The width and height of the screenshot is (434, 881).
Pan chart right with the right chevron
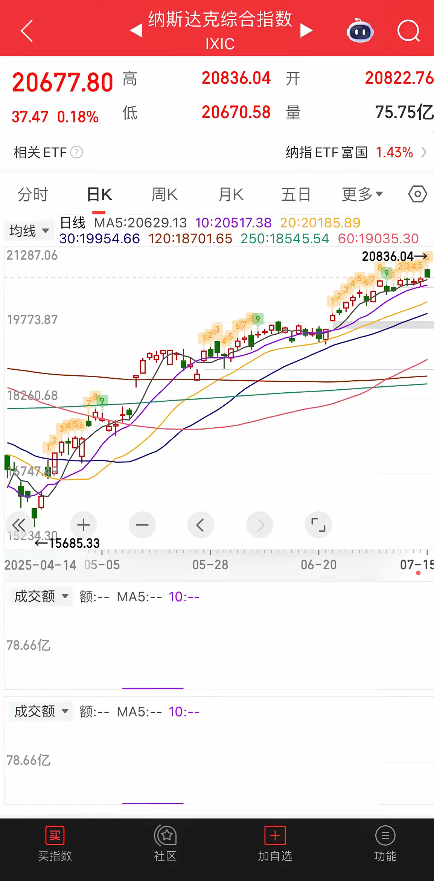[x=260, y=525]
